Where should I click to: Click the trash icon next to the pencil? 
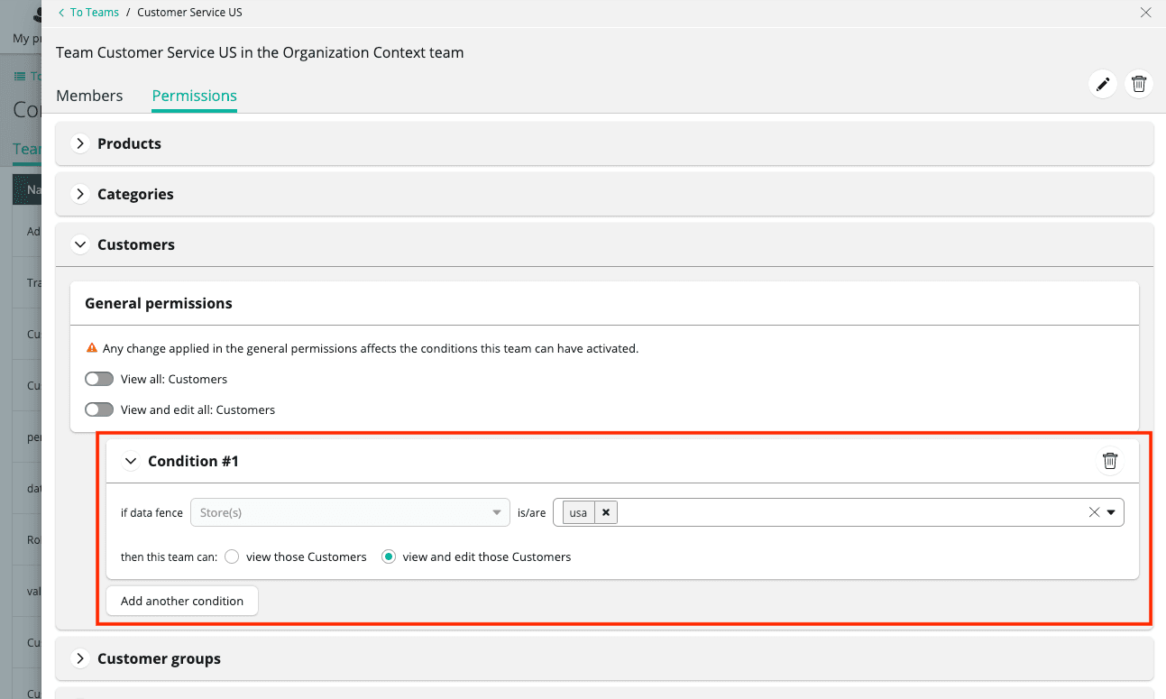[x=1139, y=83]
